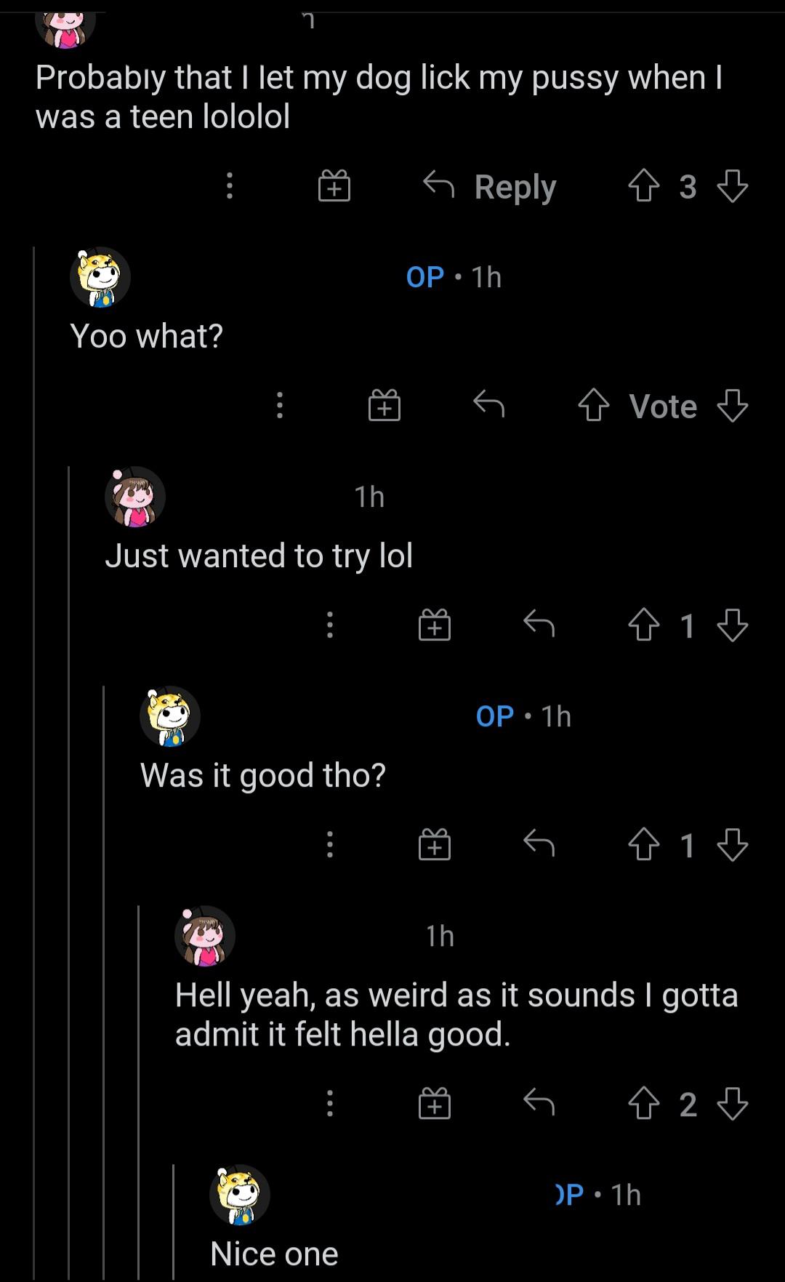Open the OP avatar beside "Nice one"
Image resolution: width=785 pixels, height=1282 pixels.
(x=240, y=1195)
